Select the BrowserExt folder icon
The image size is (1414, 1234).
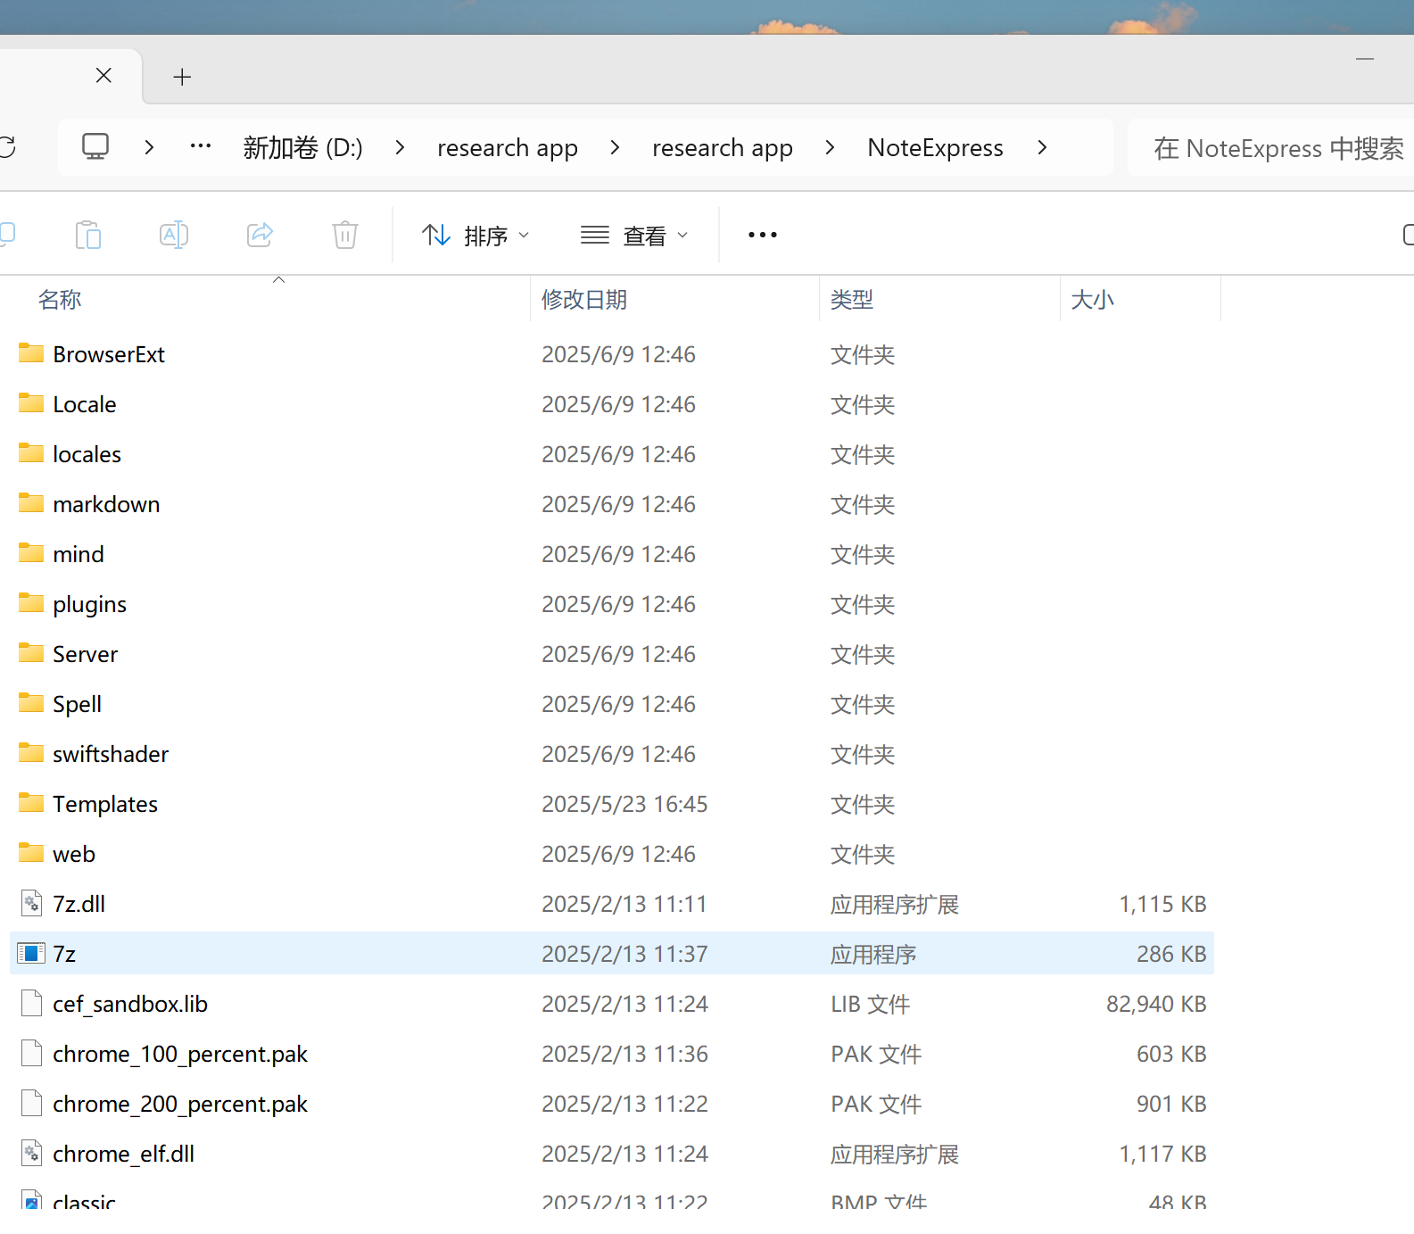pos(31,353)
